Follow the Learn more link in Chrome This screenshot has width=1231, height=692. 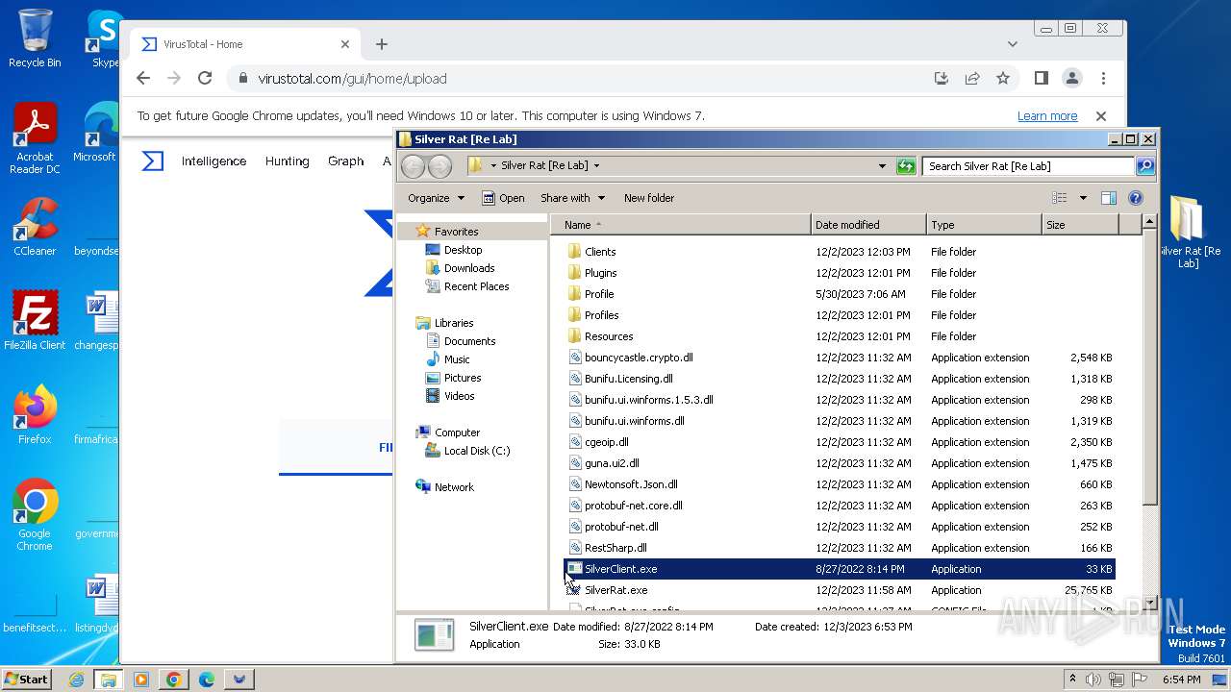tap(1047, 116)
